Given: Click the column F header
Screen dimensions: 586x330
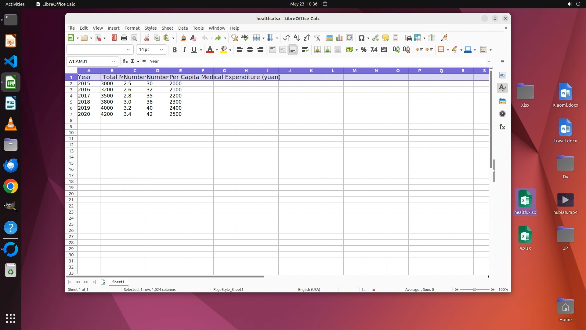Looking at the screenshot, I should pos(203,71).
